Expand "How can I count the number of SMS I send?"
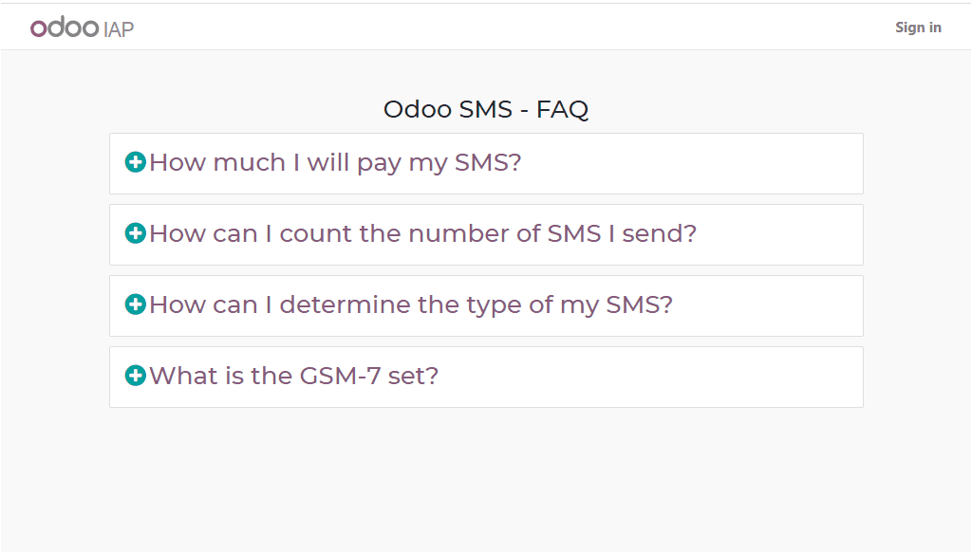Screen dimensions: 972x553 coord(422,234)
